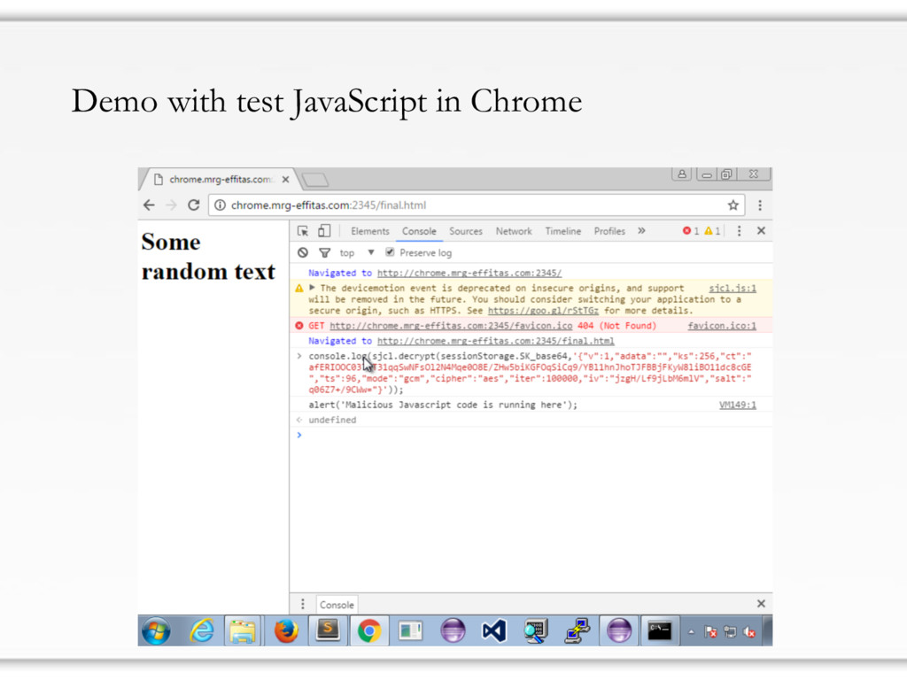This screenshot has width=907, height=680.
Task: Go back using the browser back arrow
Action: pos(149,205)
